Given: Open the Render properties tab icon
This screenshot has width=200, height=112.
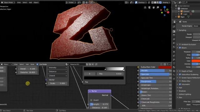Looking at the screenshot, I should click(x=174, y=31).
